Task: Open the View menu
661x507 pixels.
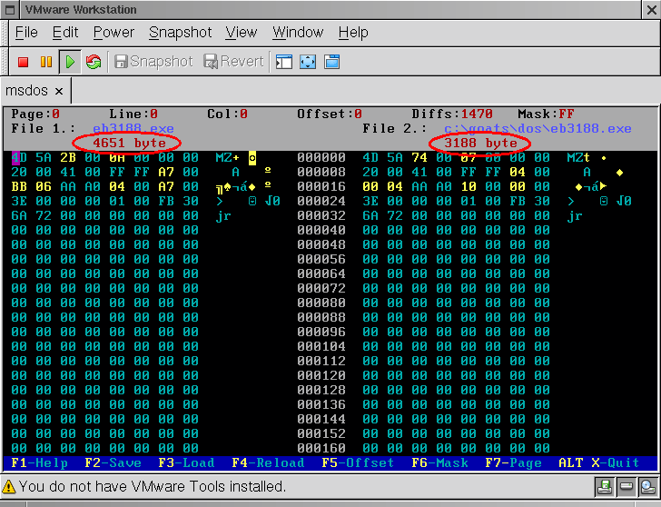Action: (x=241, y=33)
